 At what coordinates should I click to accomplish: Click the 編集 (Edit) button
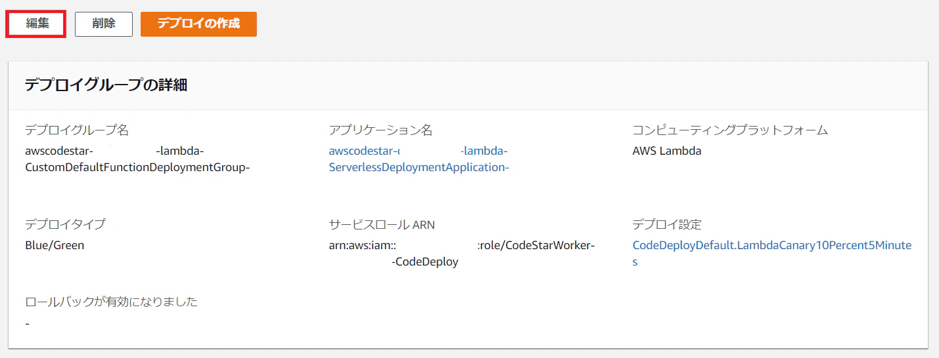(37, 24)
